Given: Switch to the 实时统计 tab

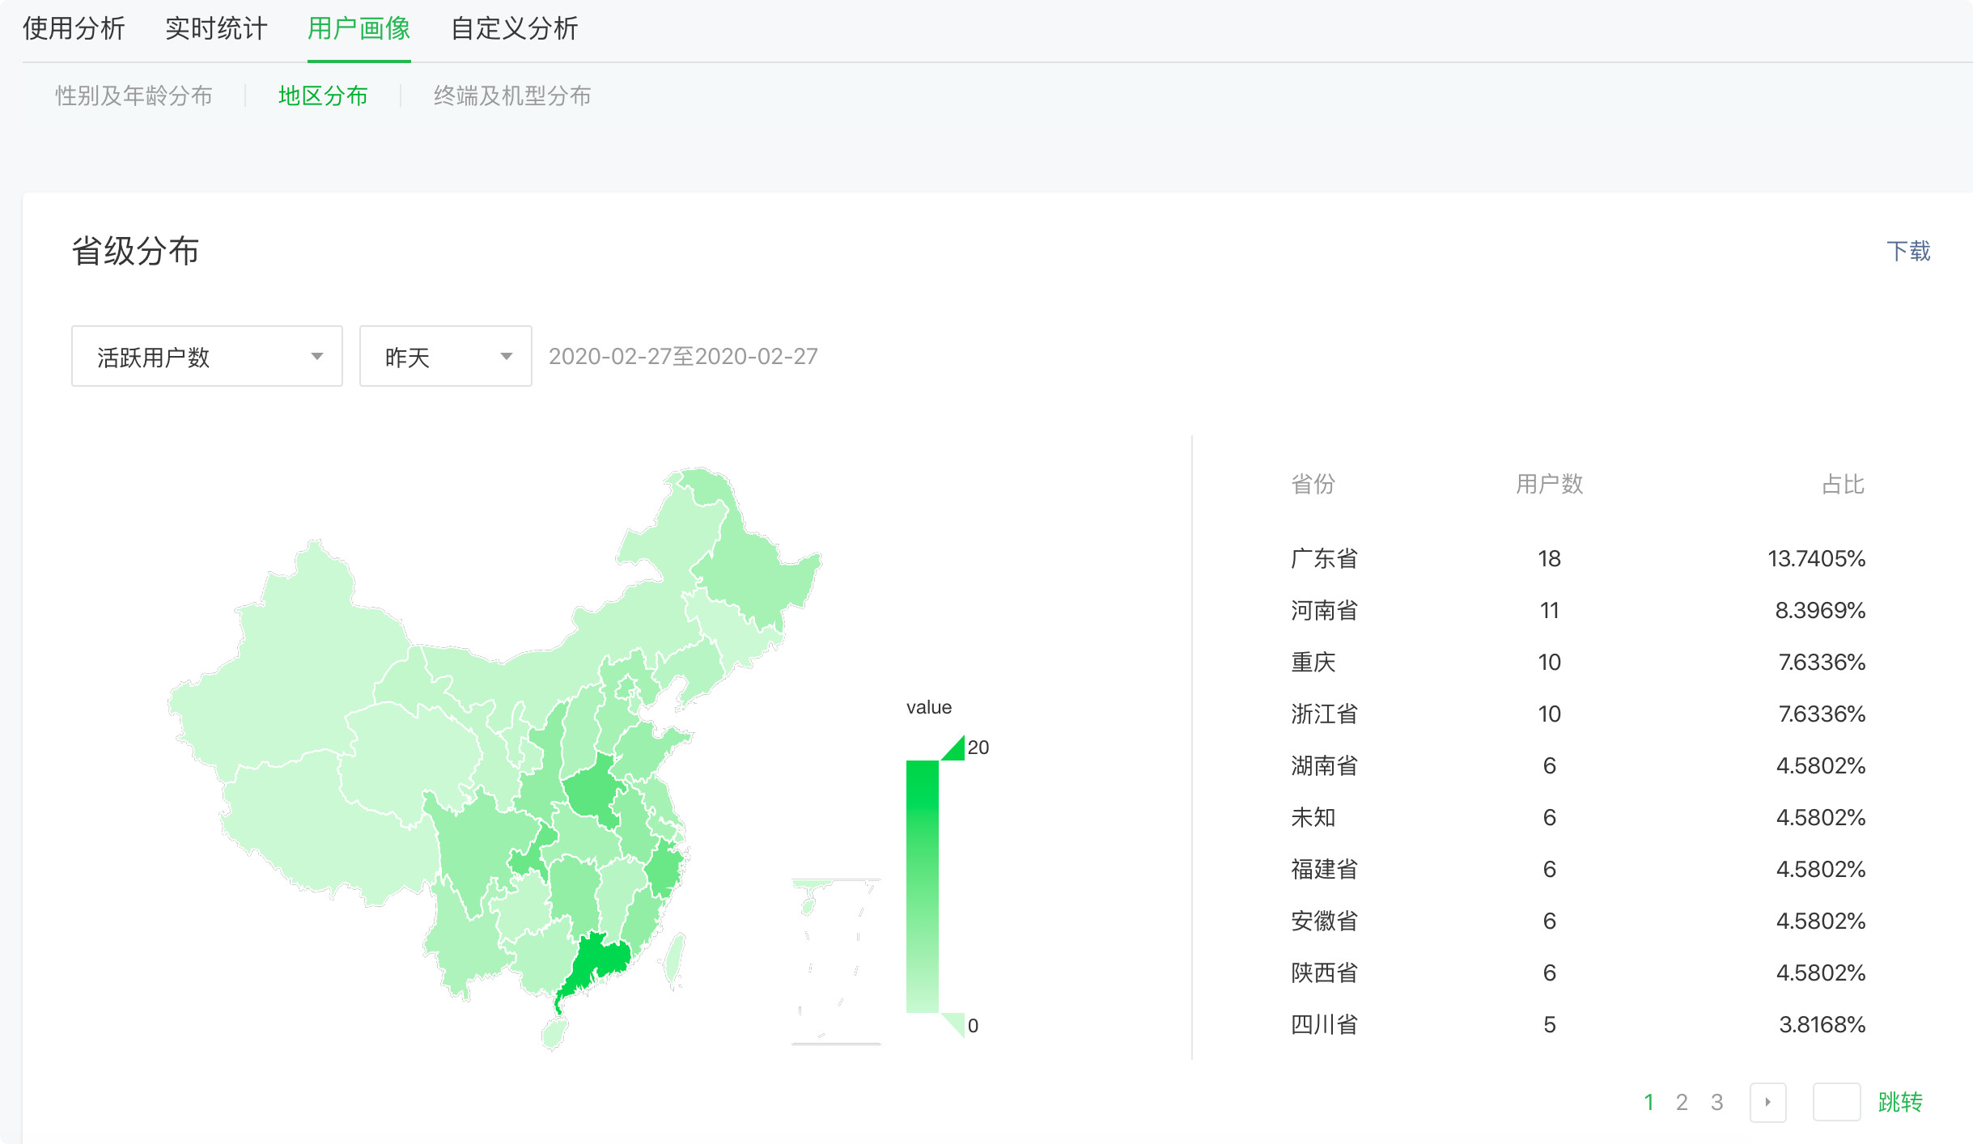Looking at the screenshot, I should 216,29.
